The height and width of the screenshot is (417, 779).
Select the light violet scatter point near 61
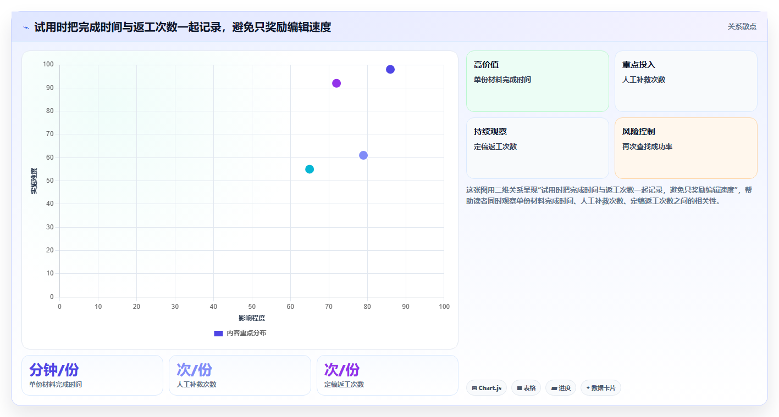coord(363,155)
